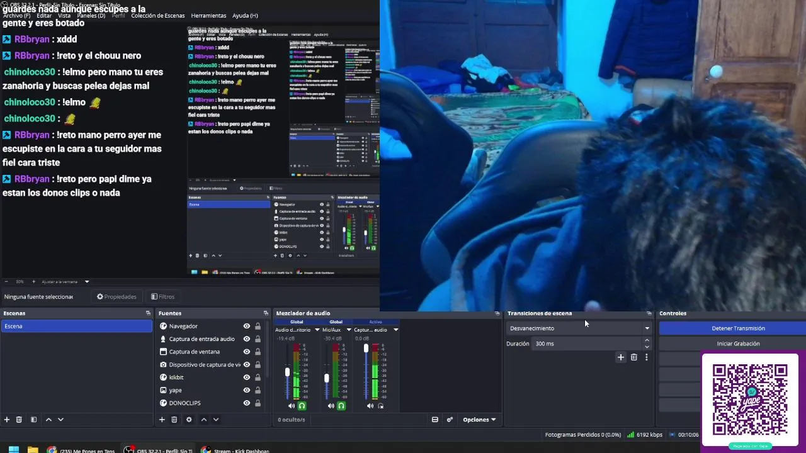806x453 pixels.
Task: Undock the Mezclador de audio panel
Action: tap(497, 313)
